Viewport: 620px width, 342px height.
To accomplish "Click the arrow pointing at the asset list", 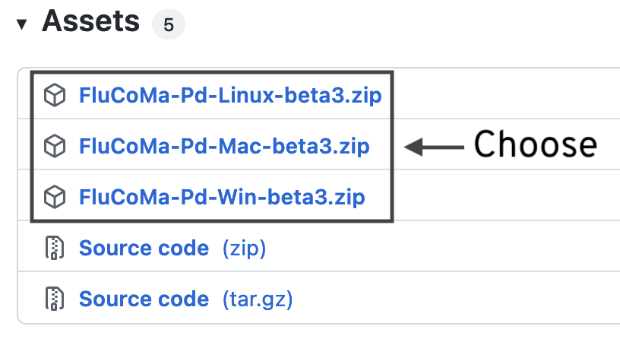I will coord(434,147).
